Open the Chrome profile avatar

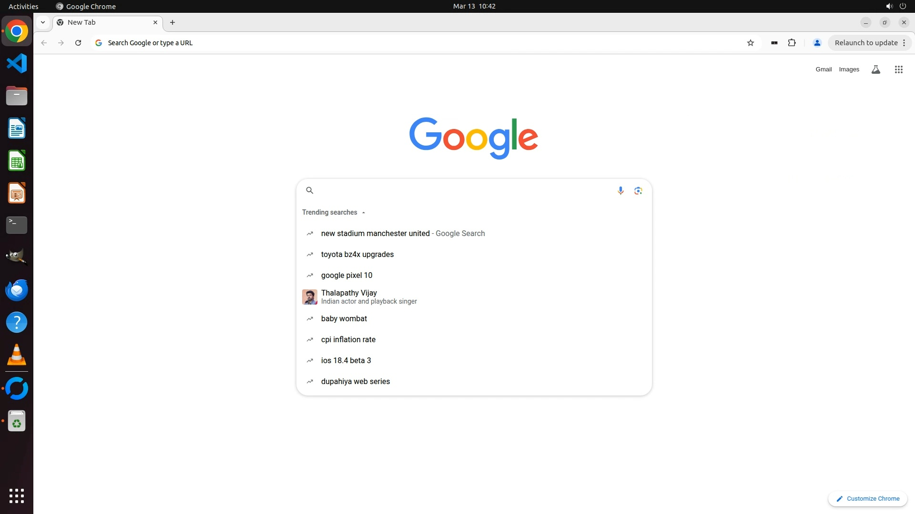817,43
